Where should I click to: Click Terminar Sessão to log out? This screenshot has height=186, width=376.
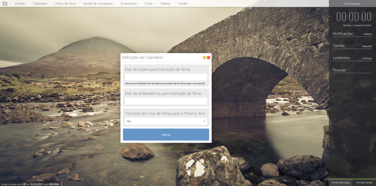364,182
